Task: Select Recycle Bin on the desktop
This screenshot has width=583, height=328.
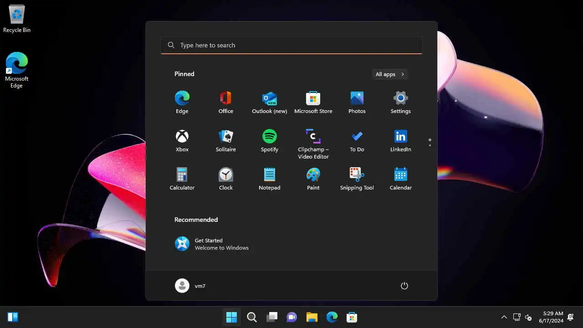Action: (17, 19)
